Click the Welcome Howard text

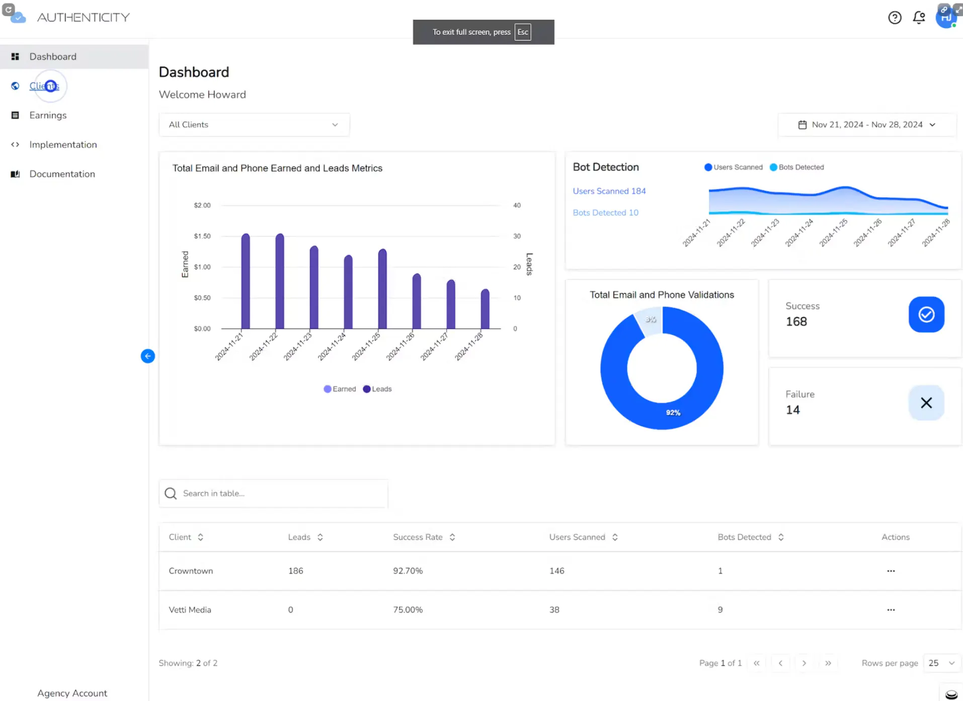point(202,95)
